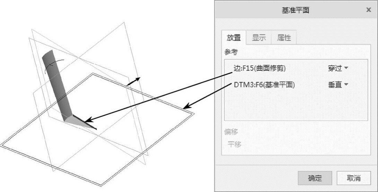Select the dark highlighted edge of the trimmed surface
The height and width of the screenshot is (192, 378).
click(x=85, y=122)
